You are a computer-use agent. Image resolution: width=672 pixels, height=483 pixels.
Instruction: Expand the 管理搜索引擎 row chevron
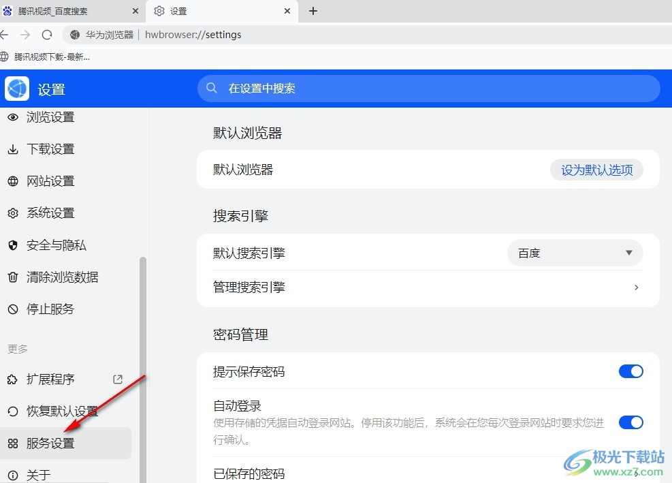(637, 287)
